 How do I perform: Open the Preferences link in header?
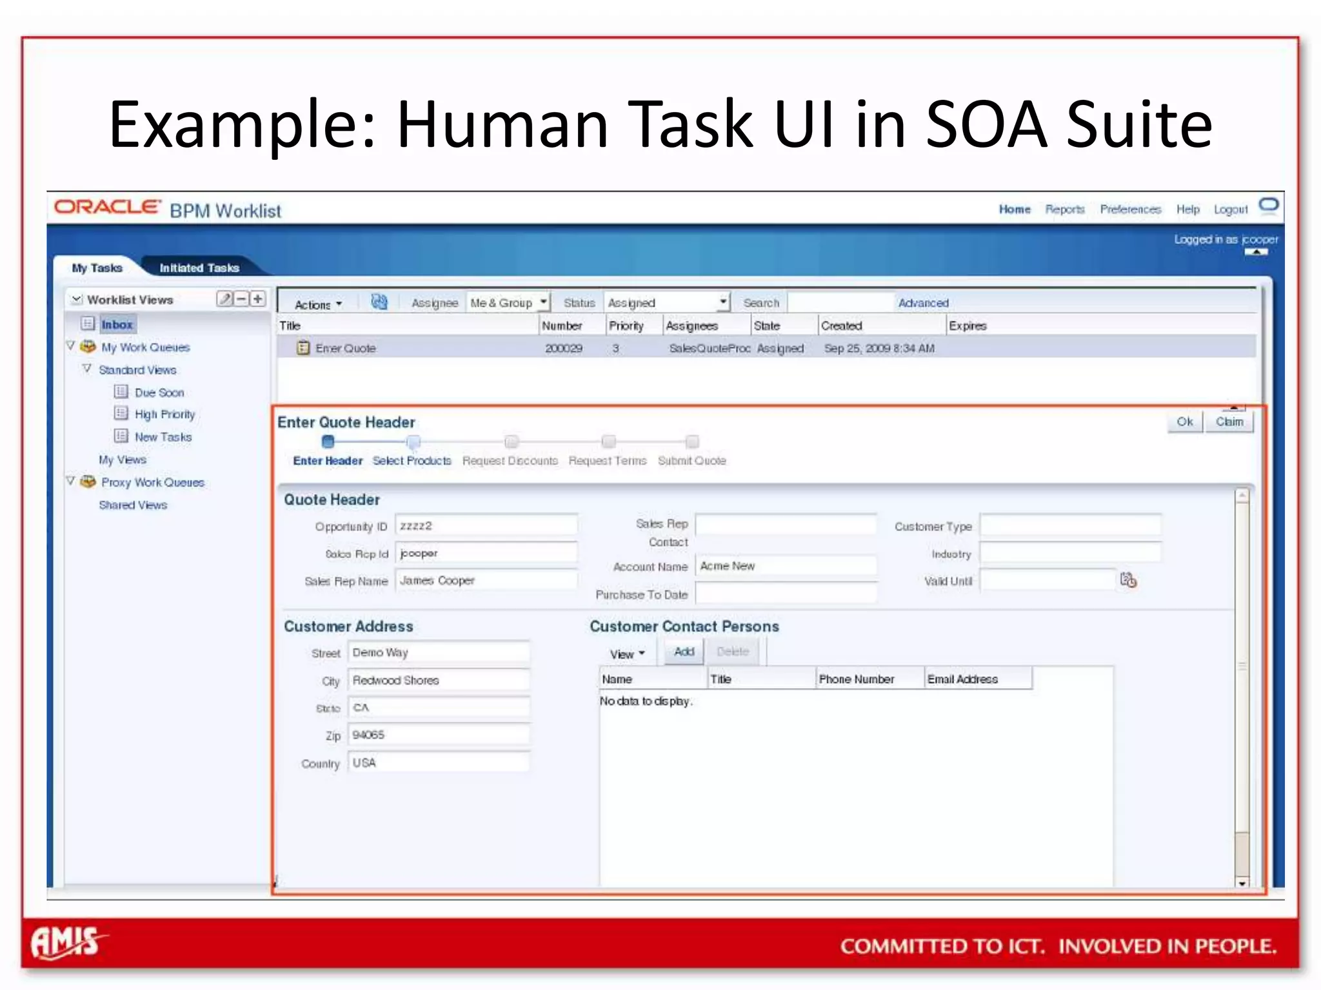pyautogui.click(x=1130, y=209)
